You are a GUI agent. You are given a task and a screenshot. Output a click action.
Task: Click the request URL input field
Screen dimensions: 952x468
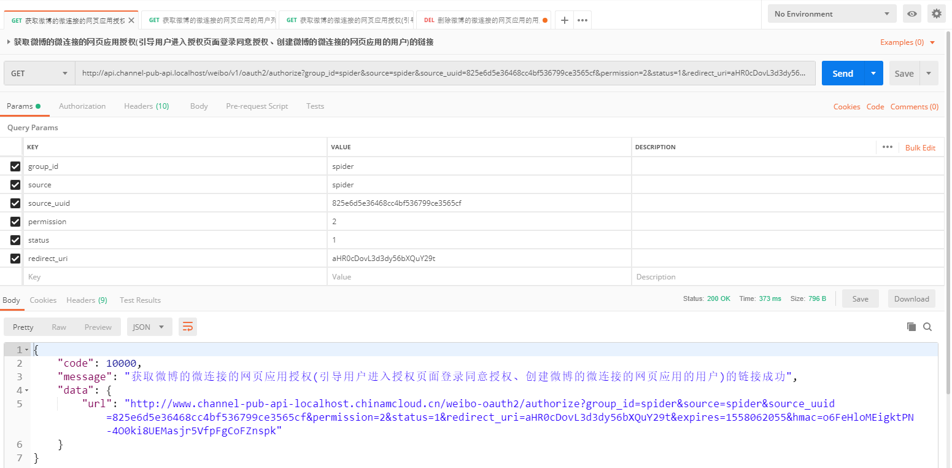click(445, 73)
